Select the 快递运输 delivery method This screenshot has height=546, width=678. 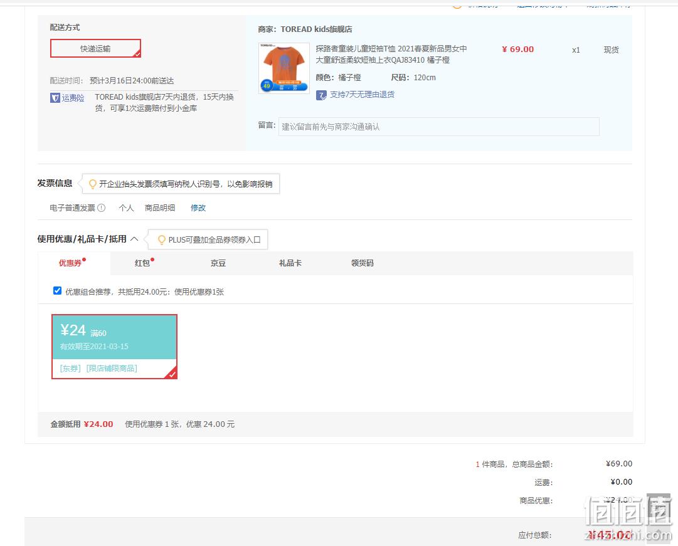tap(95, 48)
